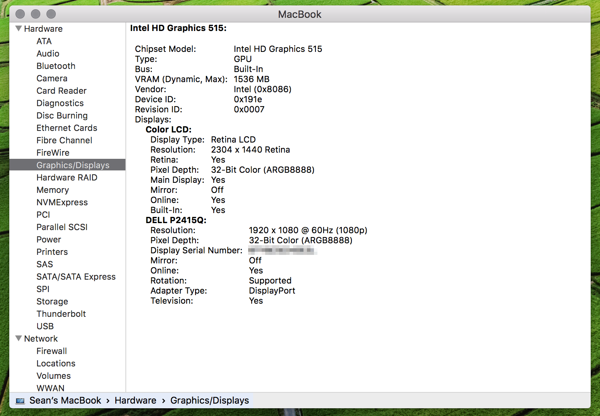Select Audio in the sidebar

pos(48,53)
